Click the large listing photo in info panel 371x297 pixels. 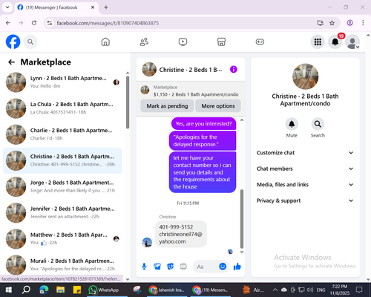tap(305, 76)
